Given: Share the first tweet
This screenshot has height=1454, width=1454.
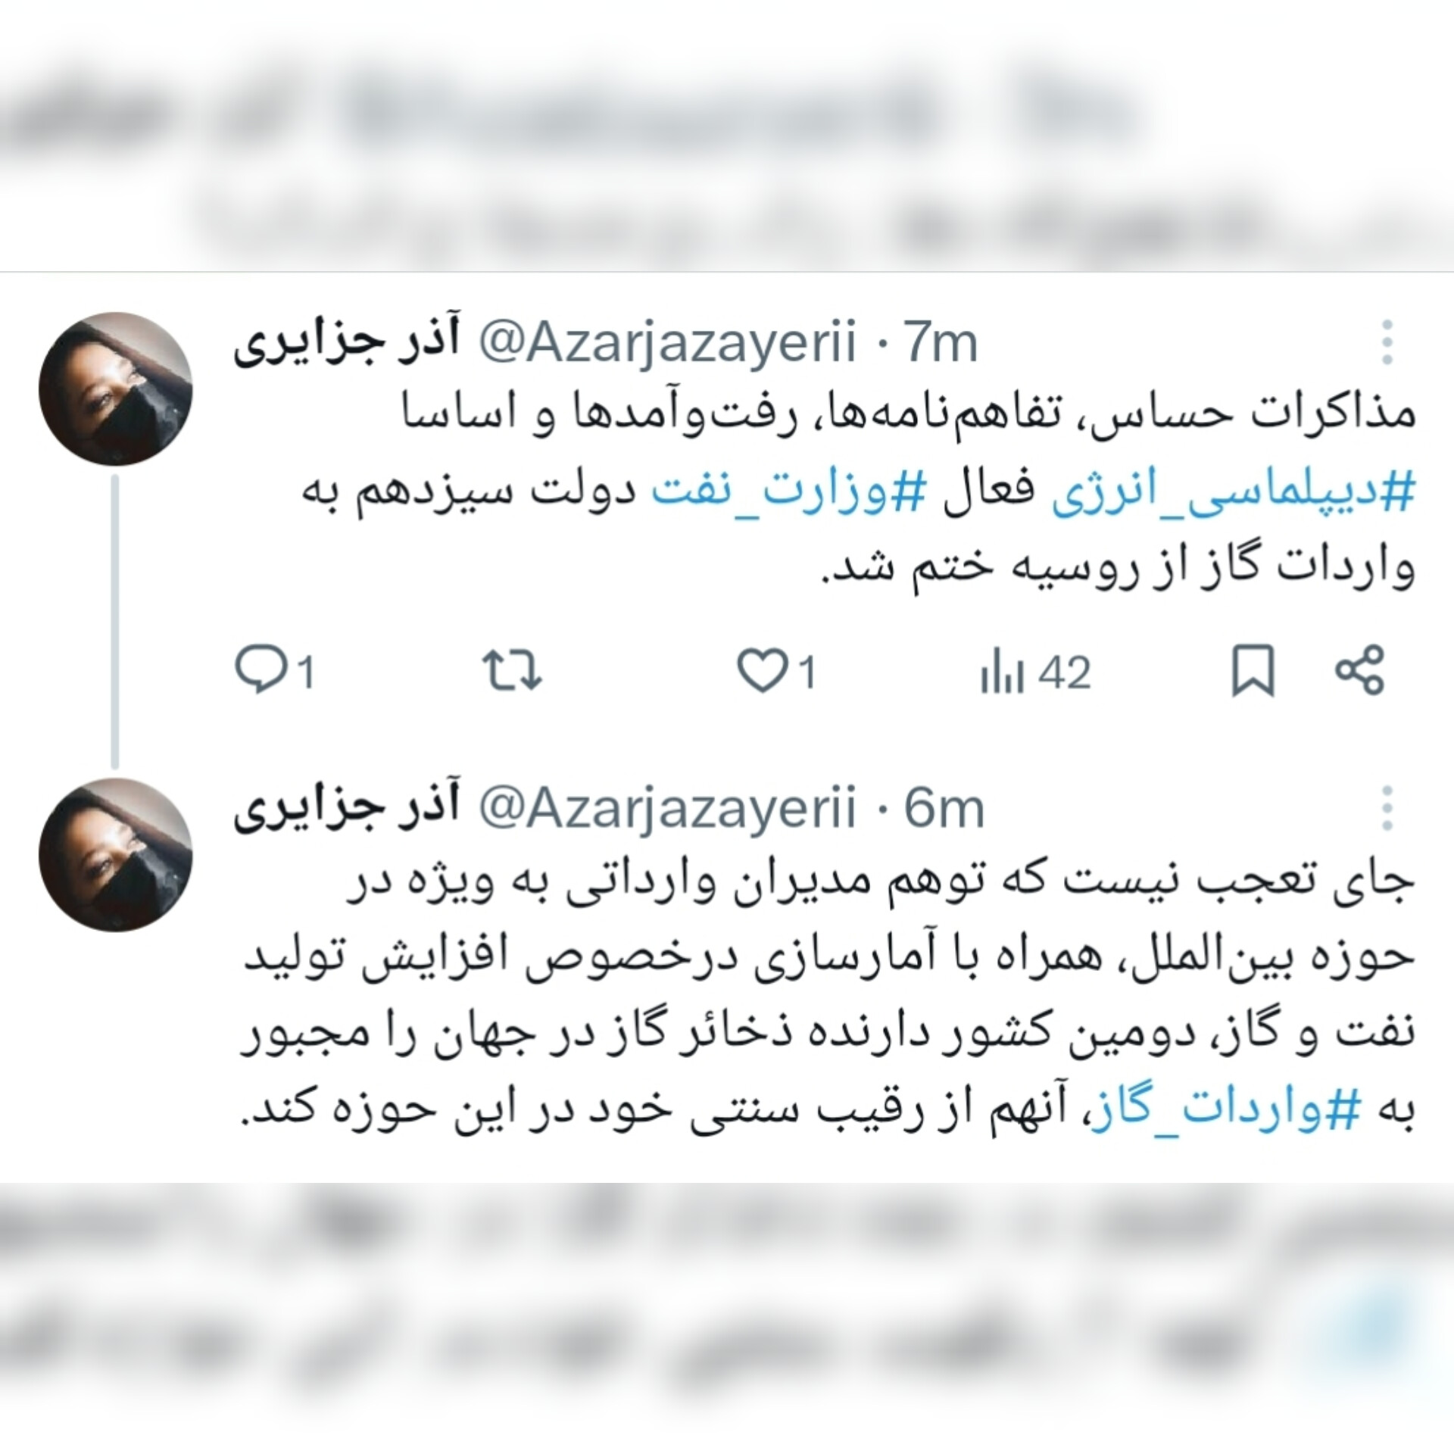Looking at the screenshot, I should (1360, 671).
